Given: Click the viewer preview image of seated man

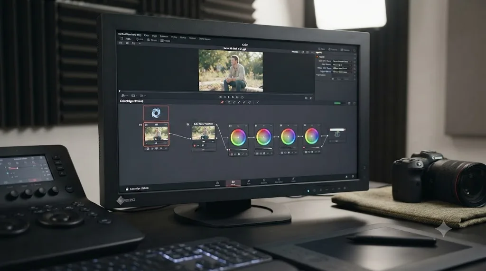Looking at the screenshot, I should point(231,71).
